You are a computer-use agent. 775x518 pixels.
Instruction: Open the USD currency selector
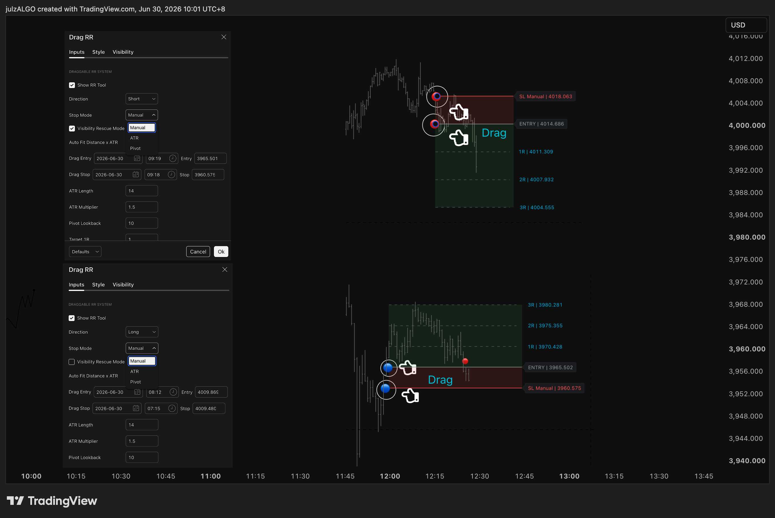746,25
